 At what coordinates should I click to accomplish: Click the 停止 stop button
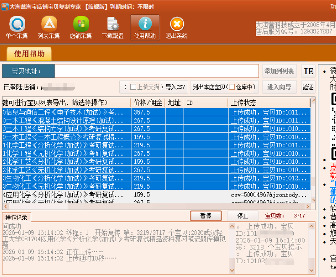point(243,216)
